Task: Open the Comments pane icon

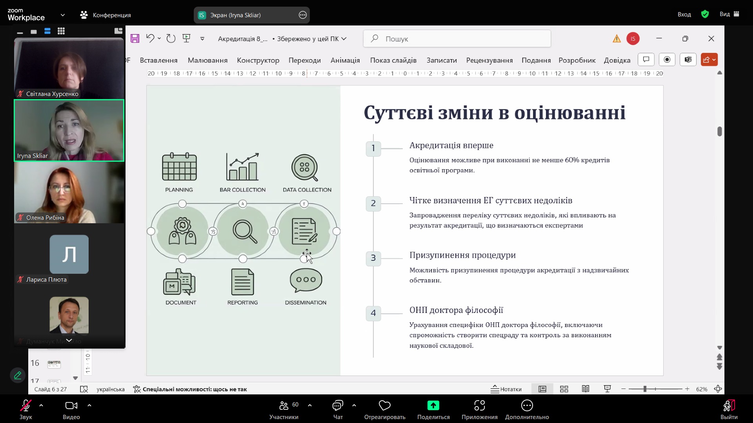Action: click(646, 60)
